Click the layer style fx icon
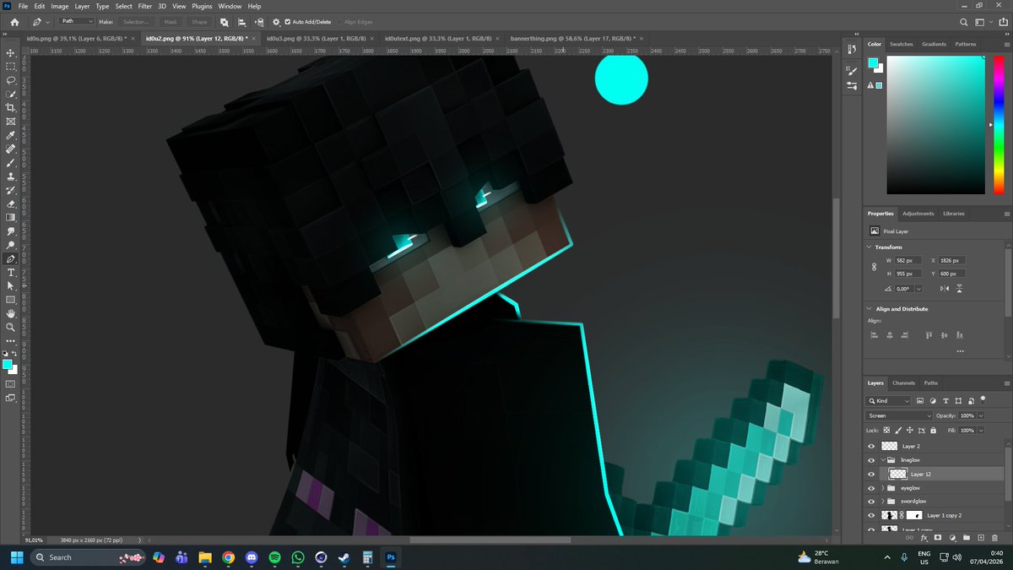 point(924,537)
